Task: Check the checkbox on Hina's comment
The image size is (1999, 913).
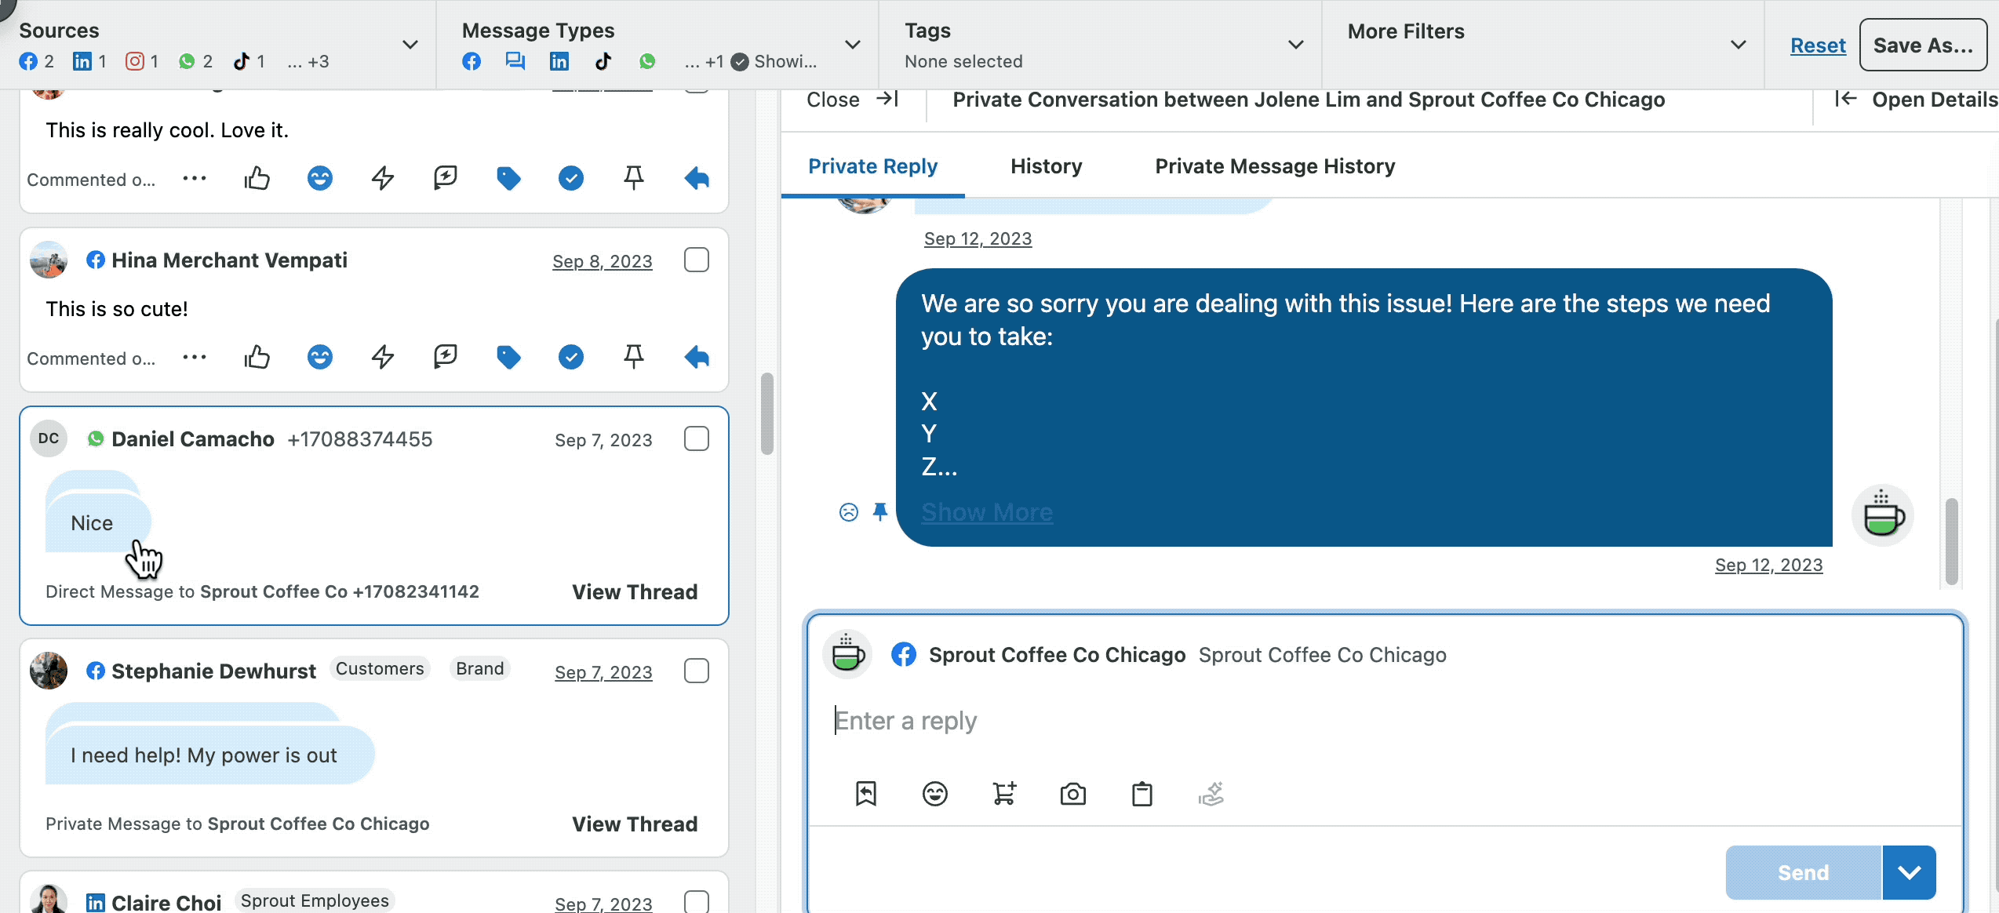Action: pyautogui.click(x=696, y=259)
